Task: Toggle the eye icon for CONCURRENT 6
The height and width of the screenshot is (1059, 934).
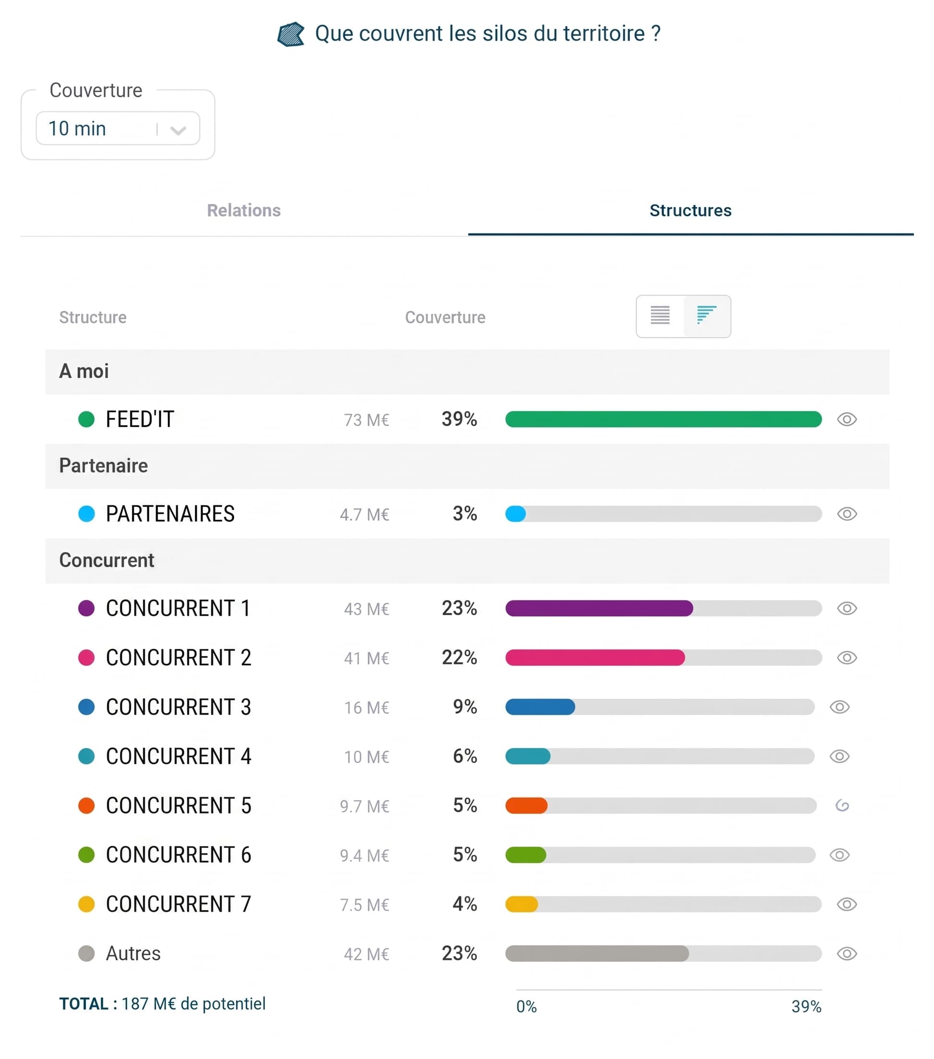Action: (x=839, y=855)
